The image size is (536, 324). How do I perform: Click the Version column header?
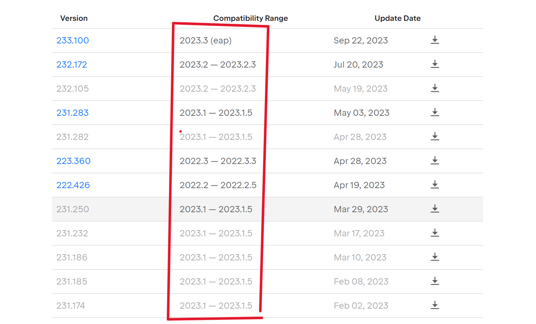coord(74,18)
